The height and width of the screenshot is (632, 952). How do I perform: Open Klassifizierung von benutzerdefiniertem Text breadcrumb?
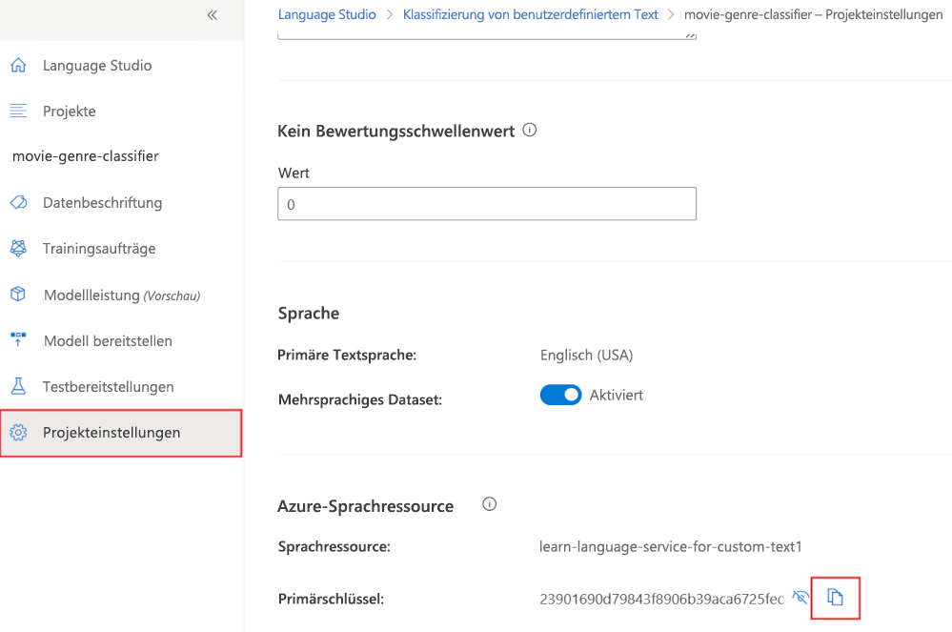(x=531, y=15)
